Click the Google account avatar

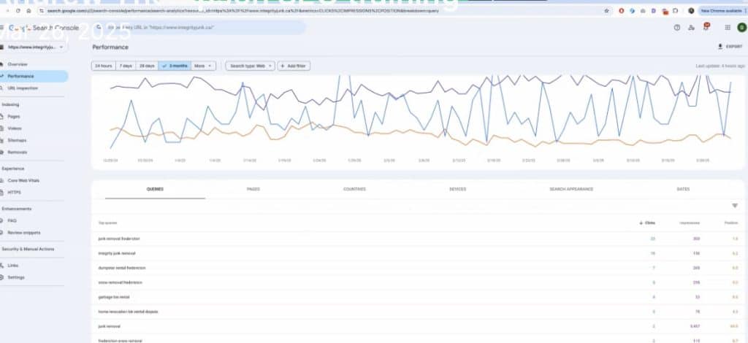[741, 28]
